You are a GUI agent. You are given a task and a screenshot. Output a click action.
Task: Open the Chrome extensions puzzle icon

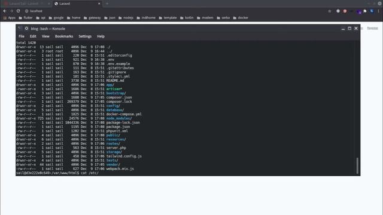click(x=365, y=11)
